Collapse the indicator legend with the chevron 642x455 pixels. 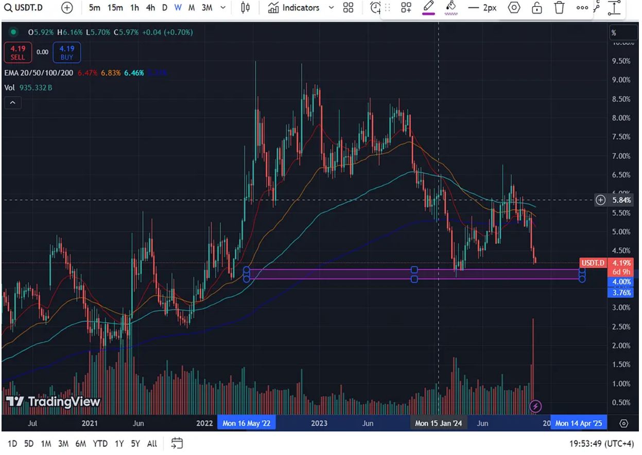[12, 103]
